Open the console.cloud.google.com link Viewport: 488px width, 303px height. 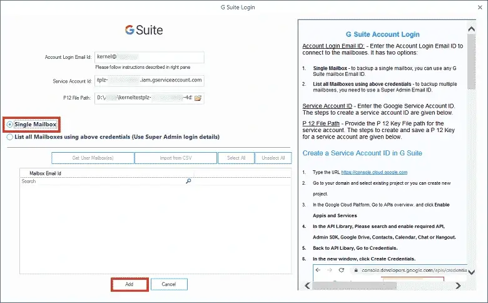coord(374,172)
